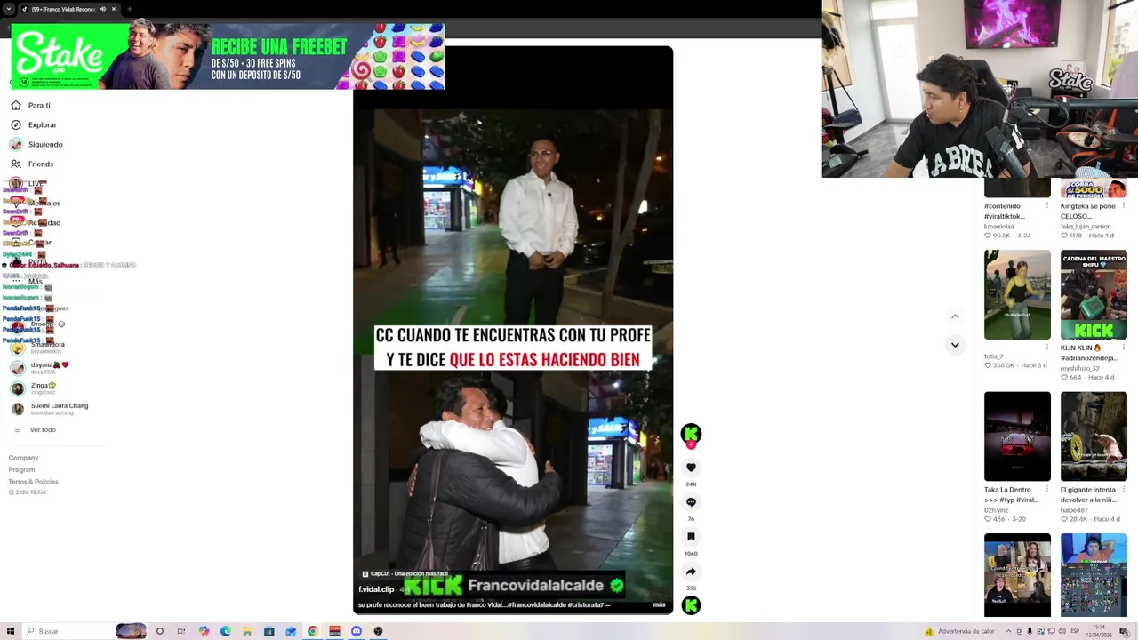Open File Explorer from the taskbar
This screenshot has width=1138, height=640.
pyautogui.click(x=247, y=631)
